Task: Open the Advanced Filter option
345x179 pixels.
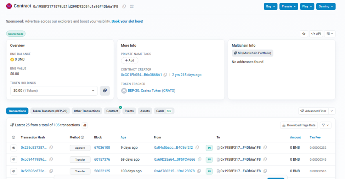Action: 313,111
